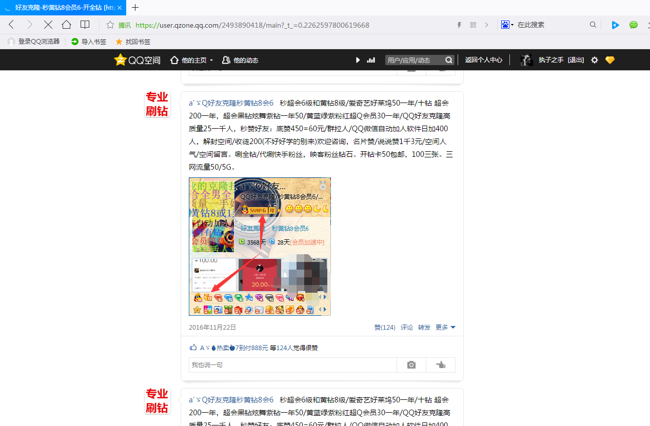Viewport: 650px width, 426px height.
Task: Expand the 更多 dropdown on the post
Action: 445,327
